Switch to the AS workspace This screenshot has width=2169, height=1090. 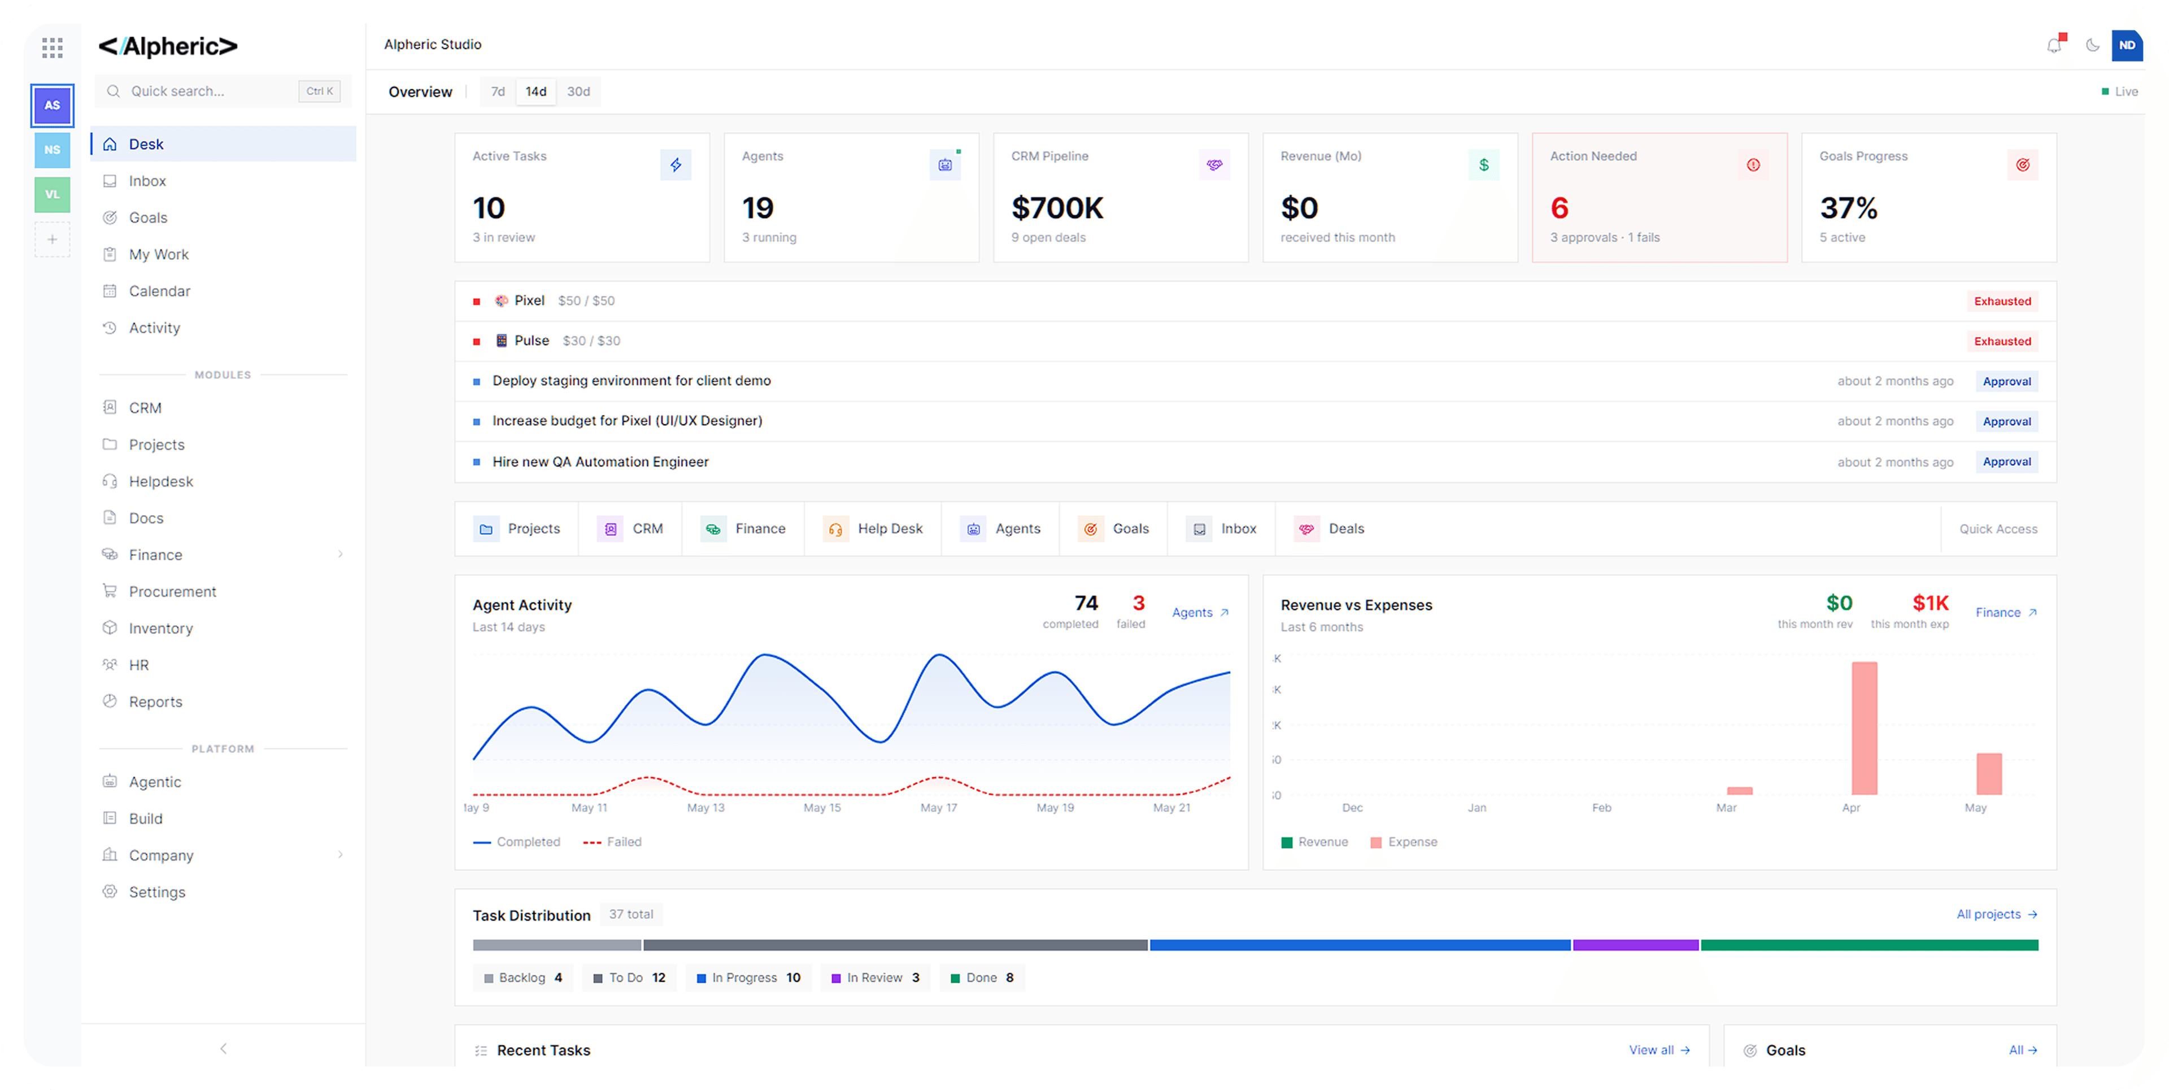point(52,105)
